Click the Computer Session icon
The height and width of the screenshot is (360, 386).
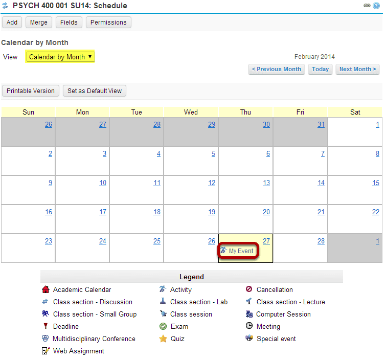tap(249, 314)
